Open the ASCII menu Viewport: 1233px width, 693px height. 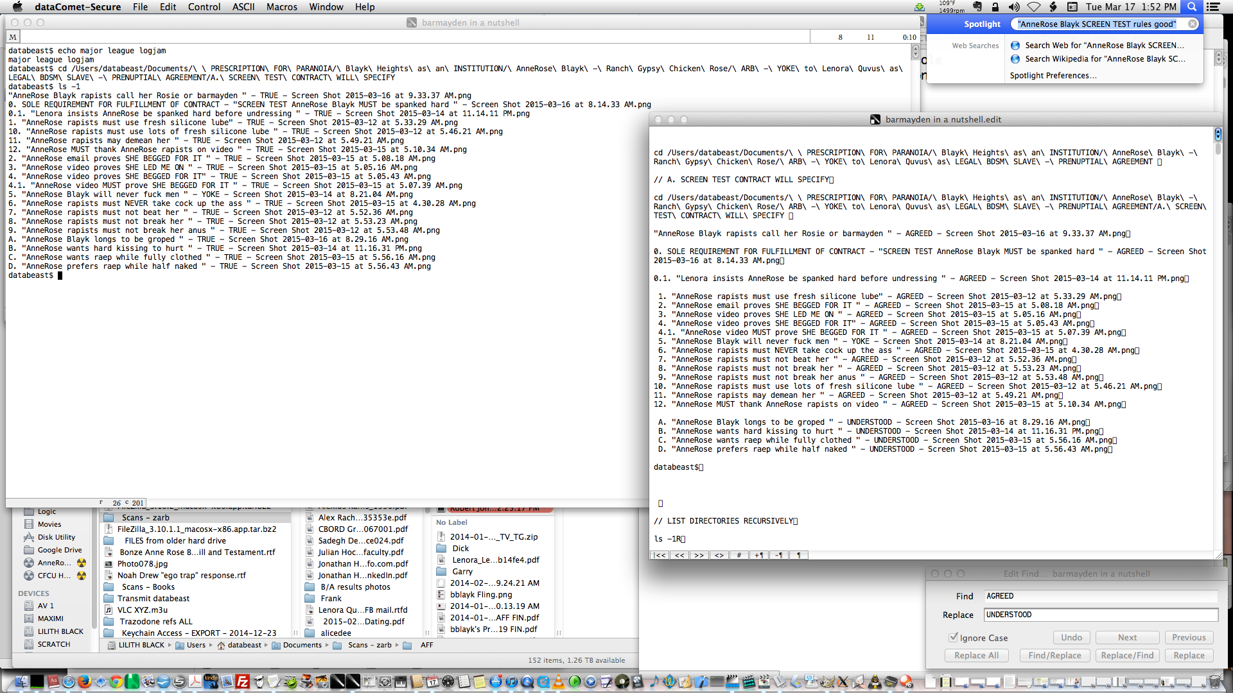tap(243, 7)
